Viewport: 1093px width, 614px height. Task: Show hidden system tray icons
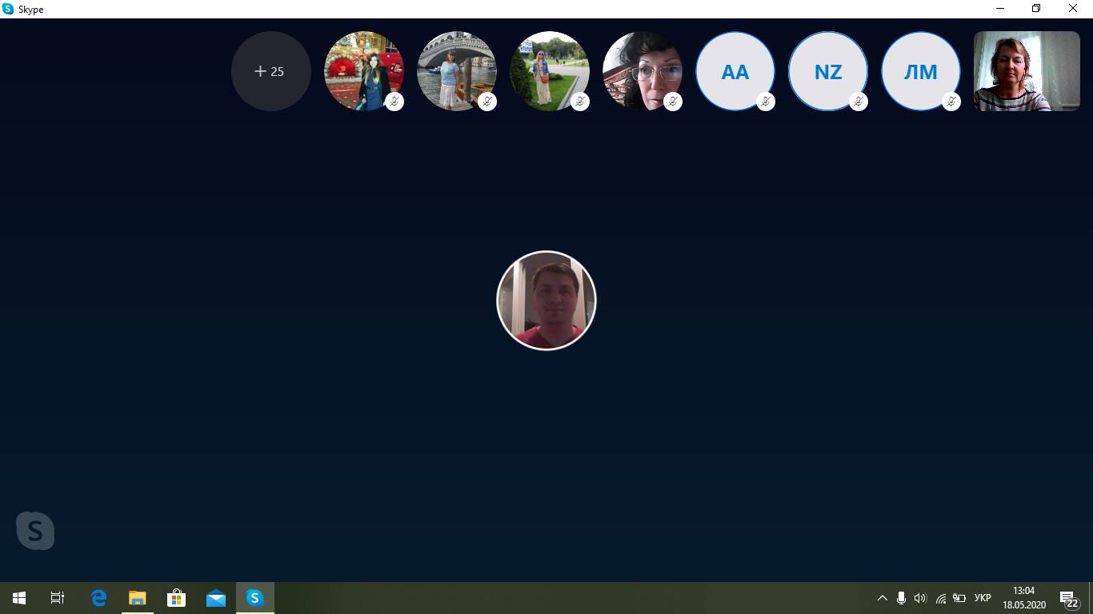(882, 598)
